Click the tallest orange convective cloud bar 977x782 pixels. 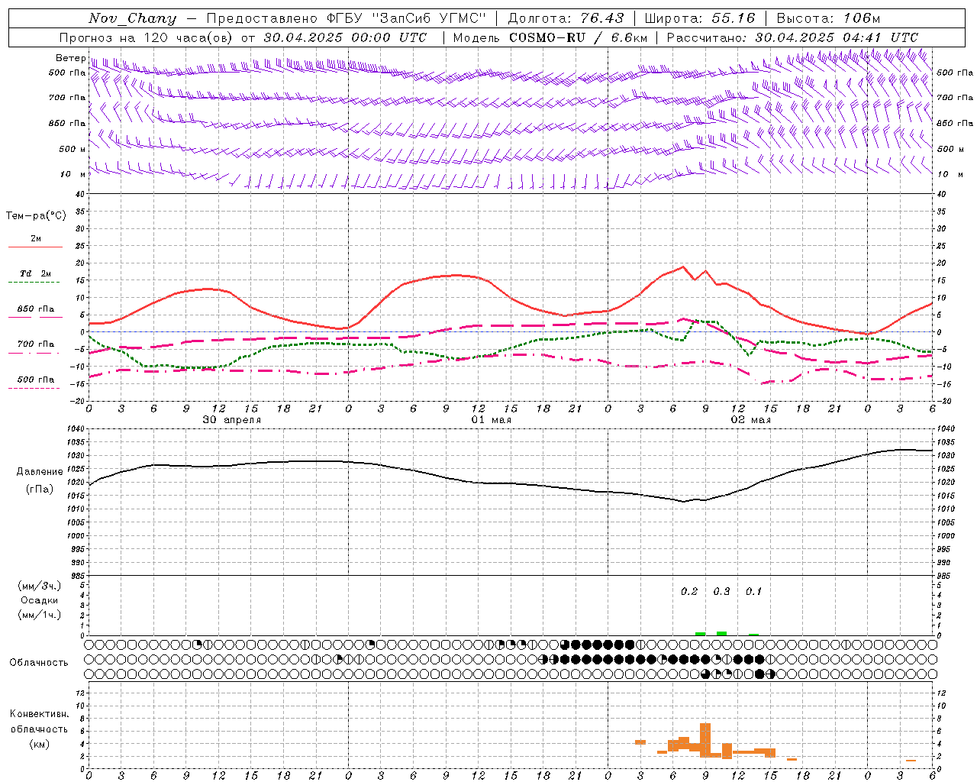[705, 739]
